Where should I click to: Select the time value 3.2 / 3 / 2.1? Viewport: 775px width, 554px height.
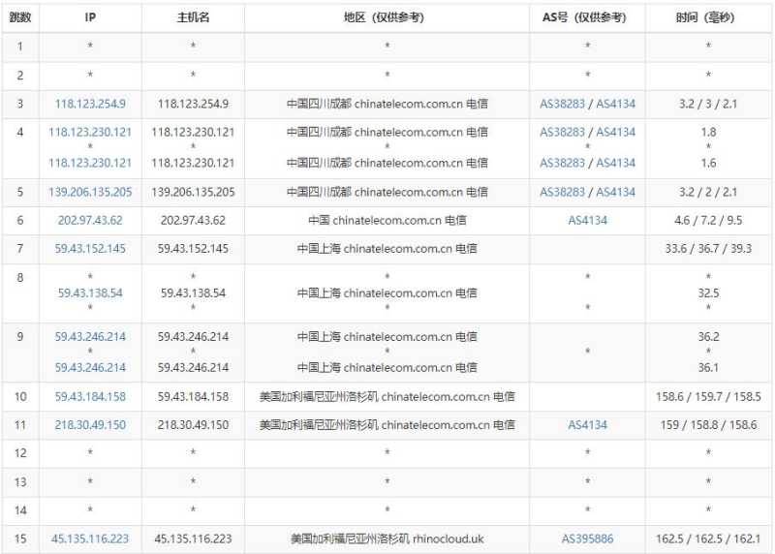708,104
